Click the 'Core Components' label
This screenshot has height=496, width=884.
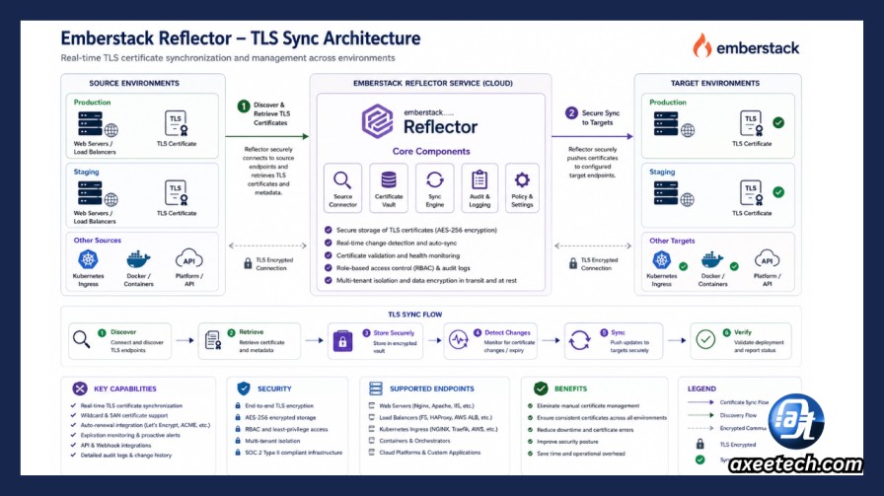(431, 151)
